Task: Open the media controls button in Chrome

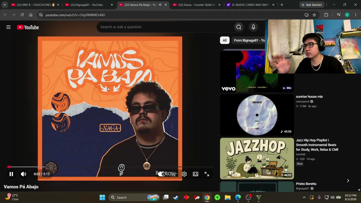Action: tap(339, 15)
